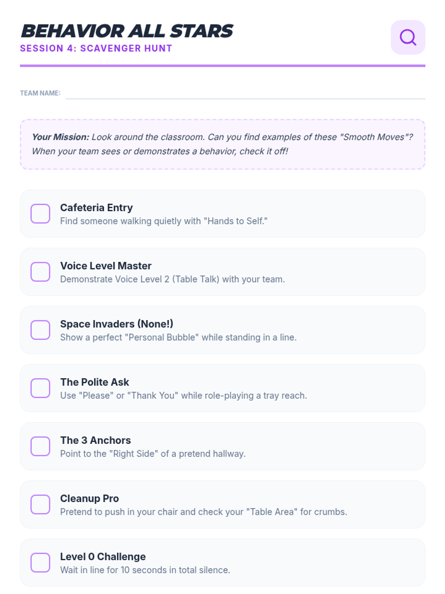Check the Level 0 Challenge checkbox
Image resolution: width=445 pixels, height=594 pixels.
[40, 562]
